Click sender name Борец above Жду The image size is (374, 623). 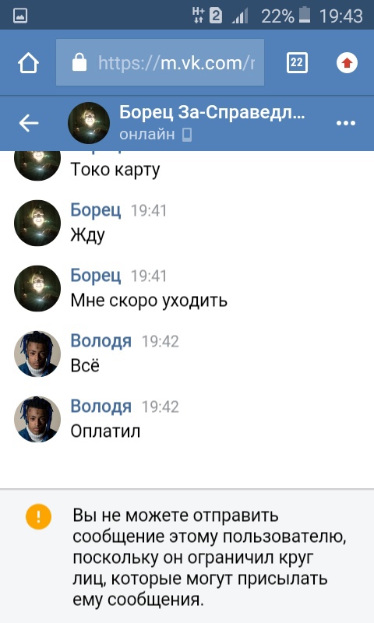[x=95, y=209]
